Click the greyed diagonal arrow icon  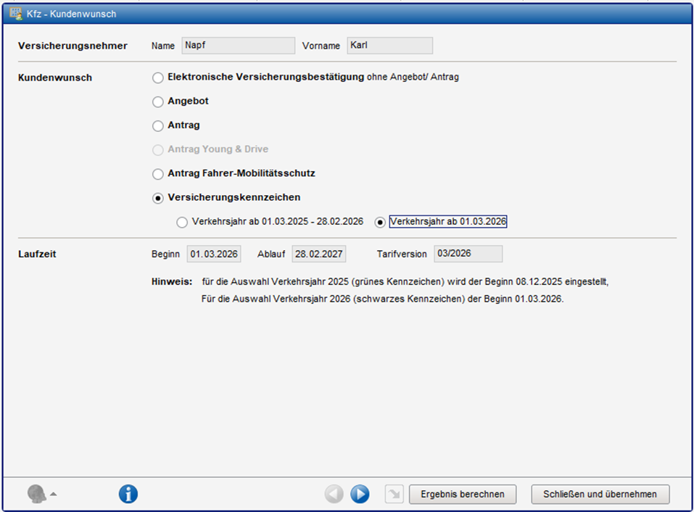coord(394,495)
